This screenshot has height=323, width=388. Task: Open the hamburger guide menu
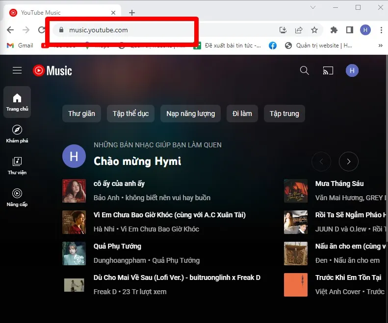17,70
